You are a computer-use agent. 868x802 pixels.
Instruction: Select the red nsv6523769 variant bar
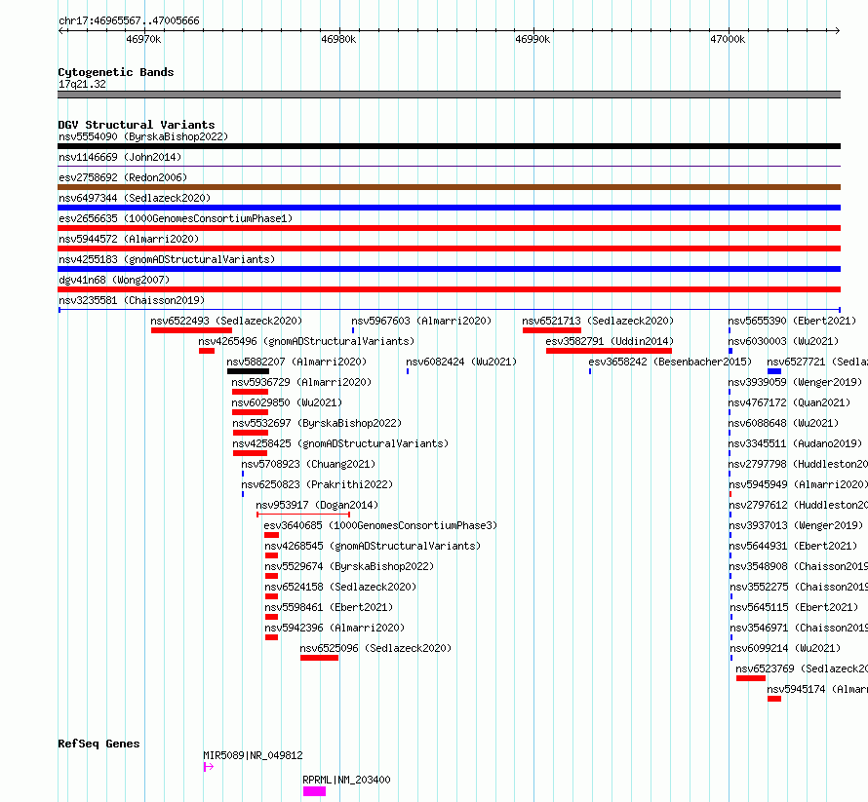pos(751,678)
